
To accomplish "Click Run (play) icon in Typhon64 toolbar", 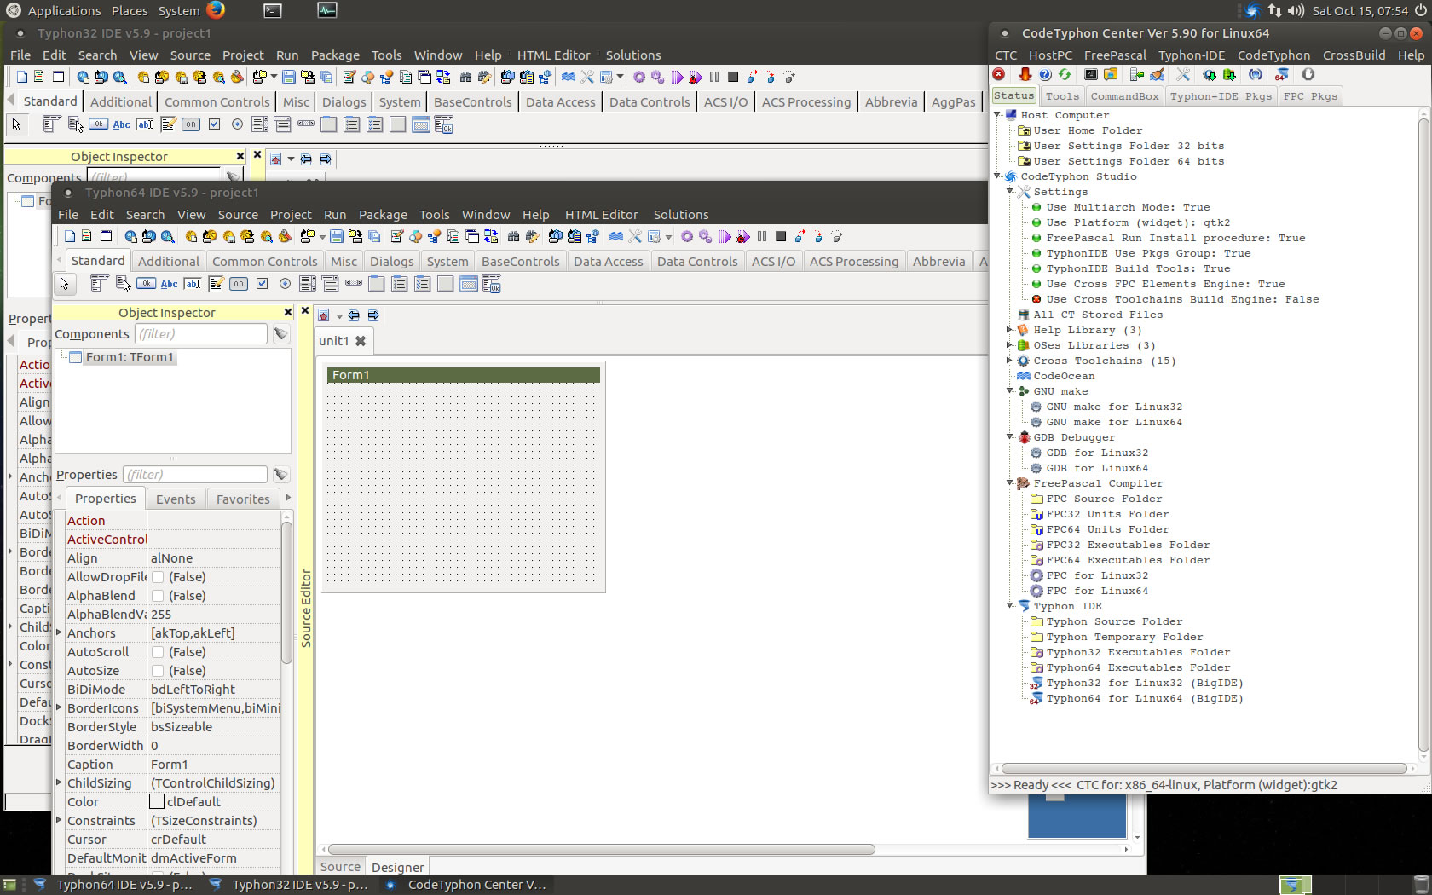I will [x=725, y=236].
